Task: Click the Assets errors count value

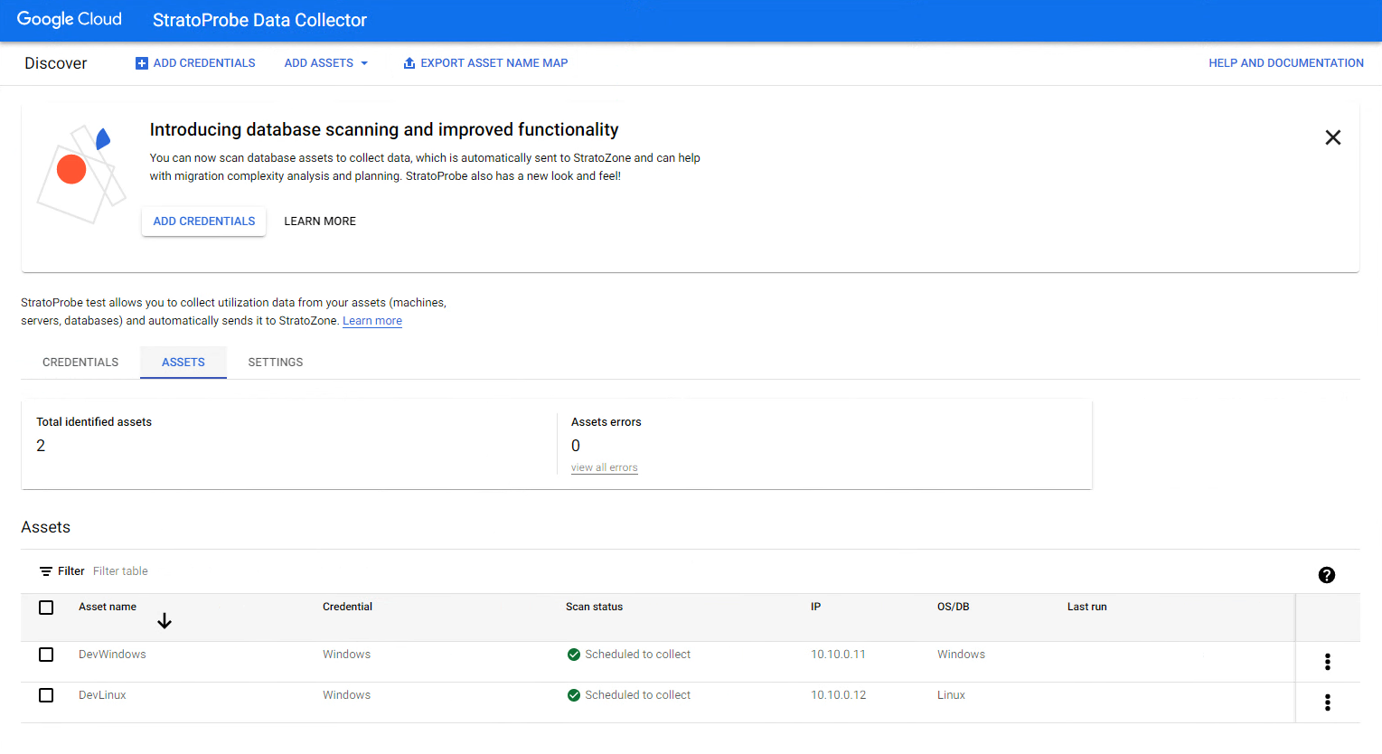Action: click(576, 446)
